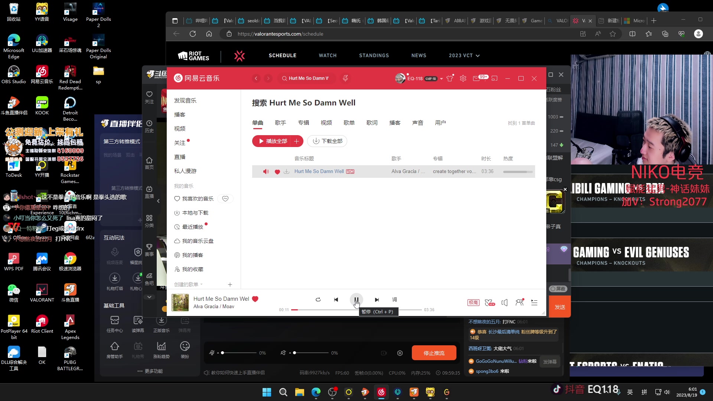Go forward in NetEase Music
This screenshot has height=401, width=713.
point(268,78)
